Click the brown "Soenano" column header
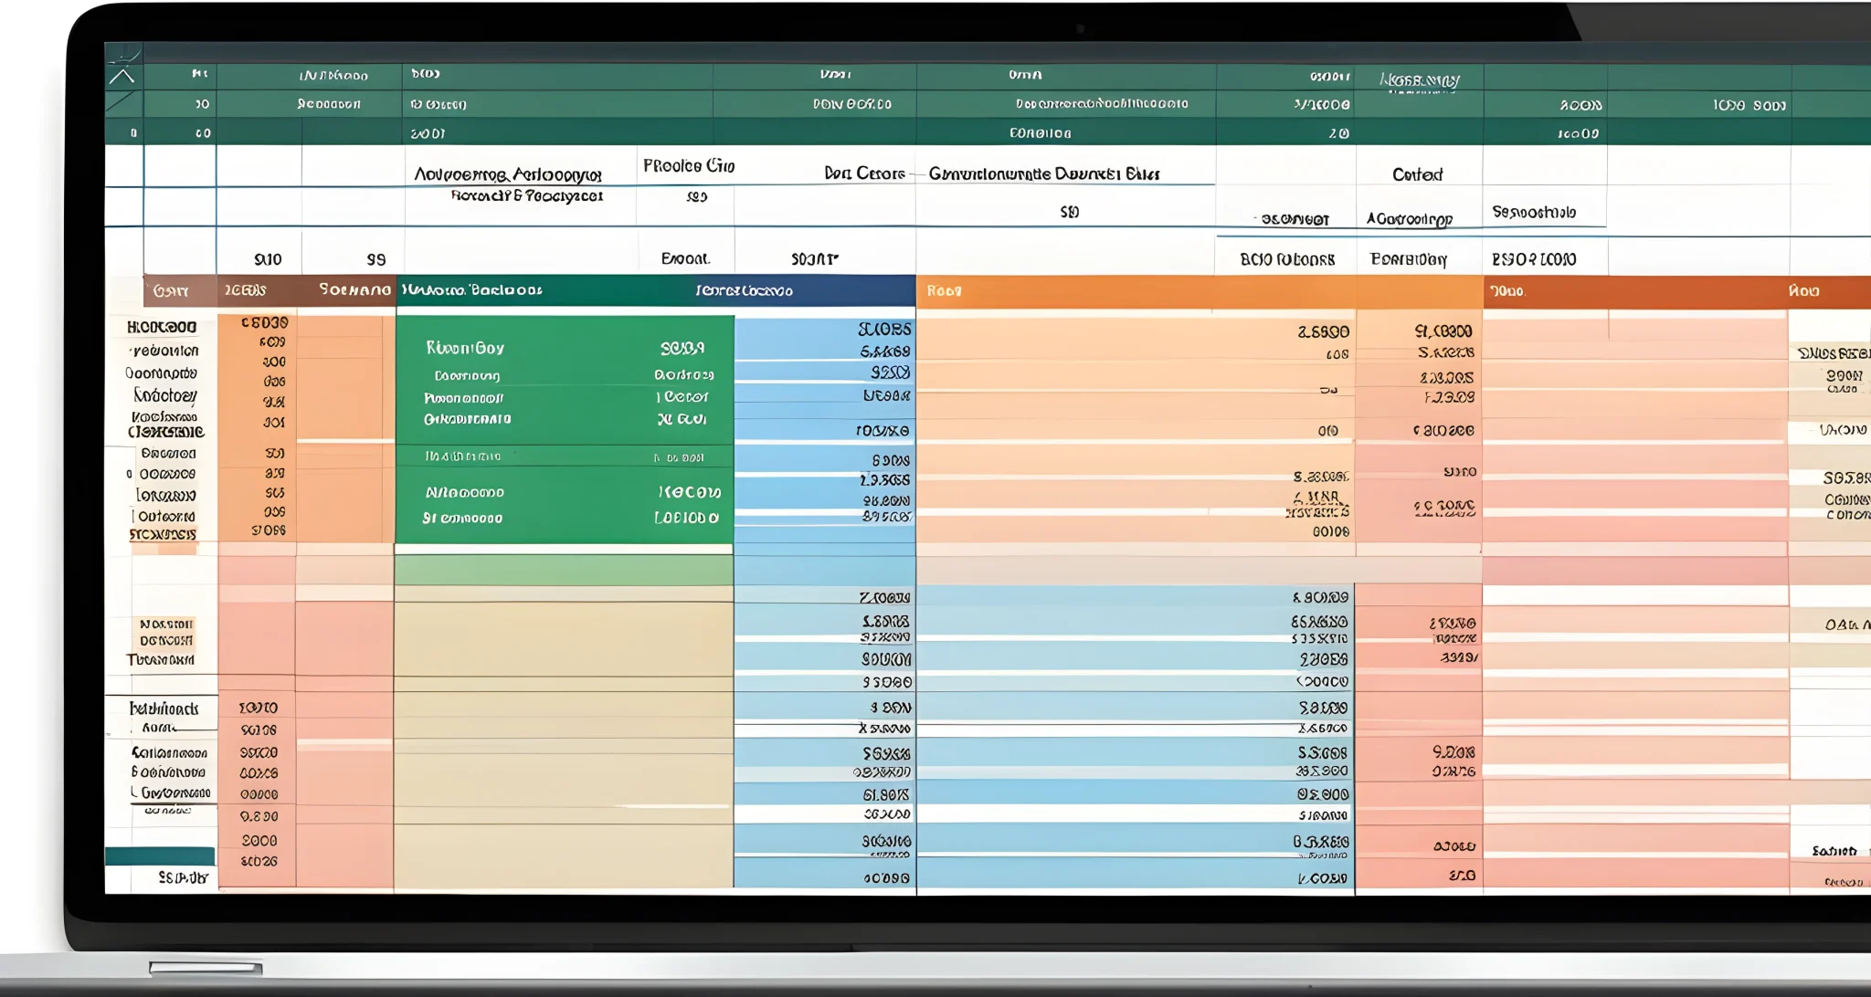 coord(354,289)
